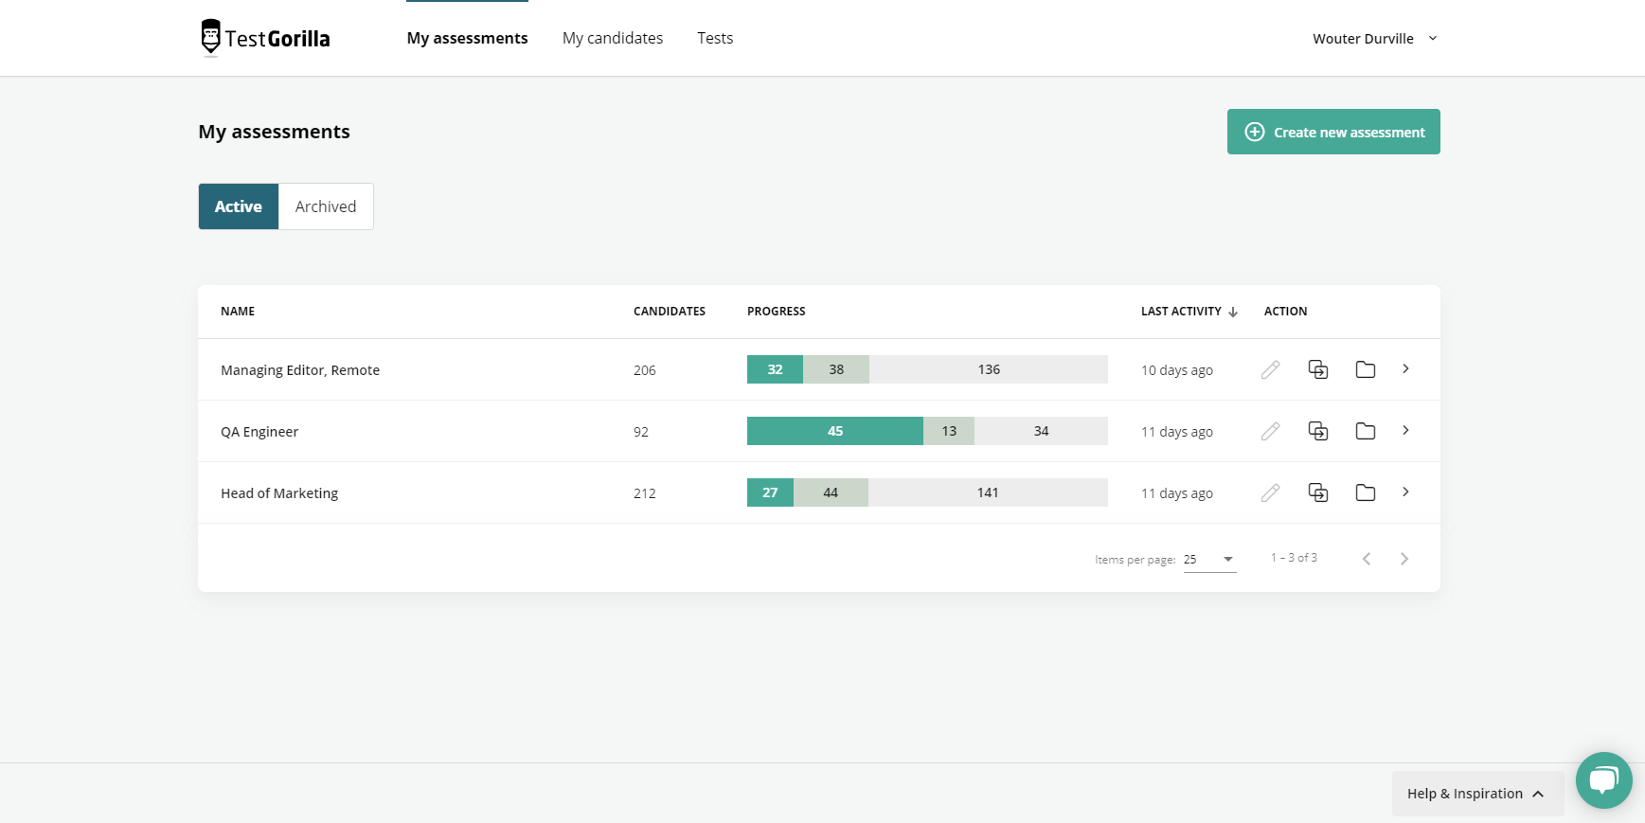Screen dimensions: 1645x823
Task: Click Head of Marketing's '11 days ago' activity
Action: [1177, 493]
